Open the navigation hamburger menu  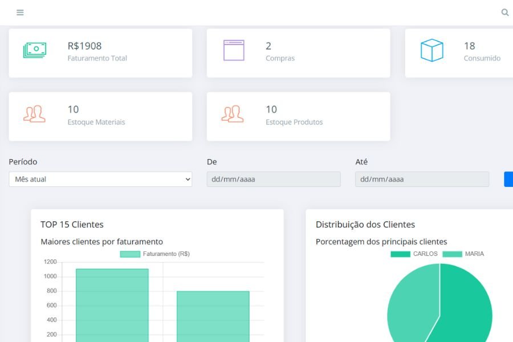(20, 12)
